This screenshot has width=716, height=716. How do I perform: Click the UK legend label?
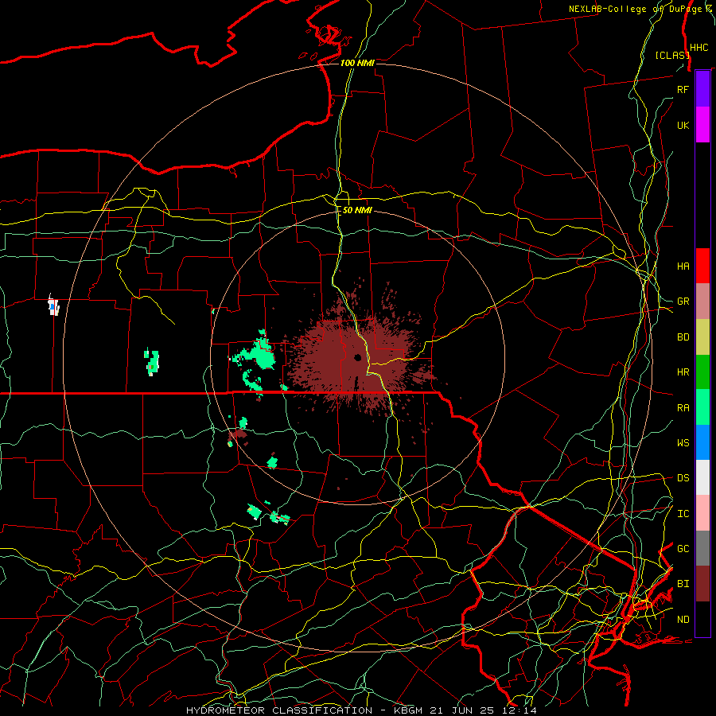click(x=683, y=125)
